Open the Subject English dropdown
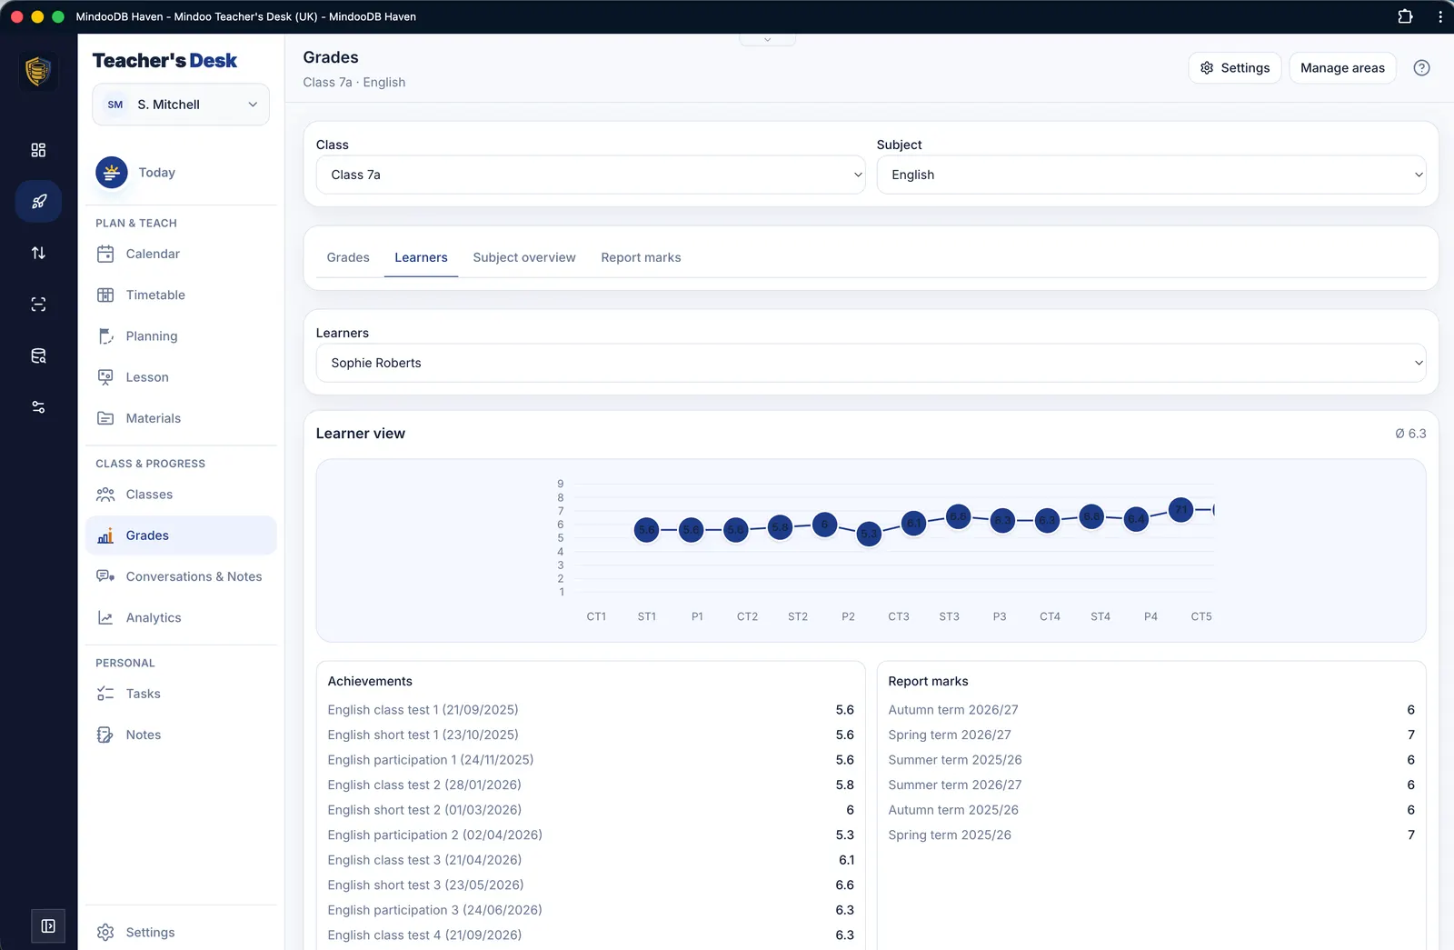 point(1151,175)
